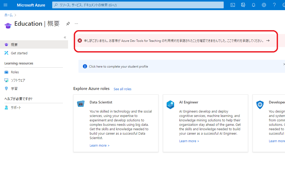This screenshot has height=190, width=285.
Task: Select 概要 in the sidebar
Action: [x=34, y=44]
